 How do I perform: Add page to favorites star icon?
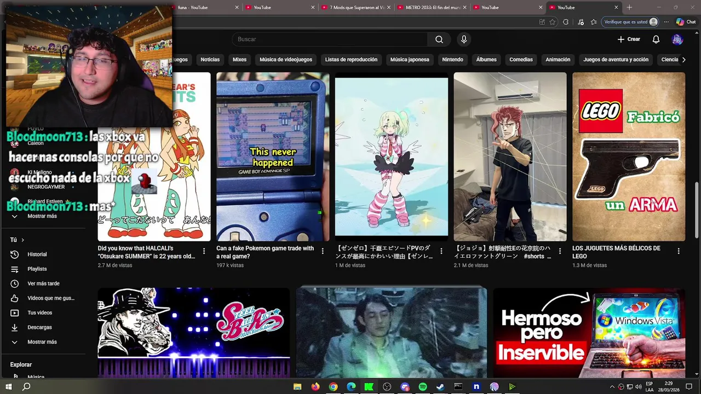tap(553, 22)
